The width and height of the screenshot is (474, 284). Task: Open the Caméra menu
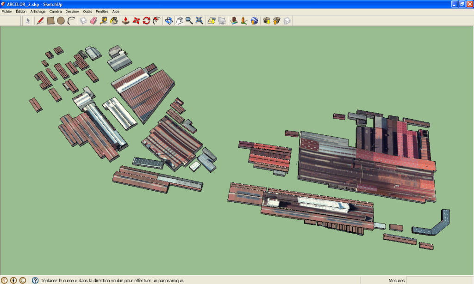(55, 11)
